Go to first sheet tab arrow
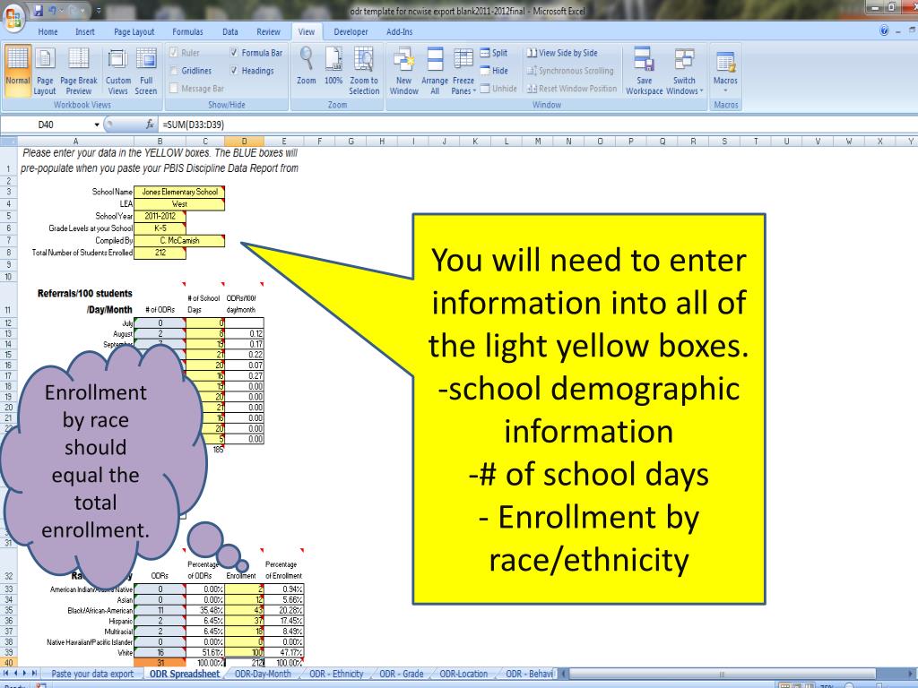The height and width of the screenshot is (688, 918). click(6, 674)
